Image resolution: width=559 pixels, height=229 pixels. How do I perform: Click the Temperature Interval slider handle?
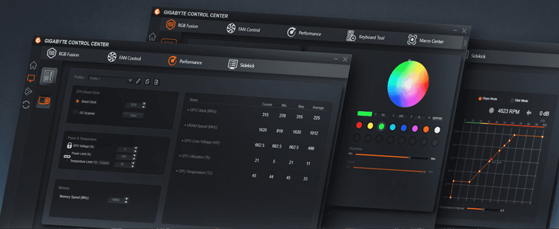(x=483, y=209)
